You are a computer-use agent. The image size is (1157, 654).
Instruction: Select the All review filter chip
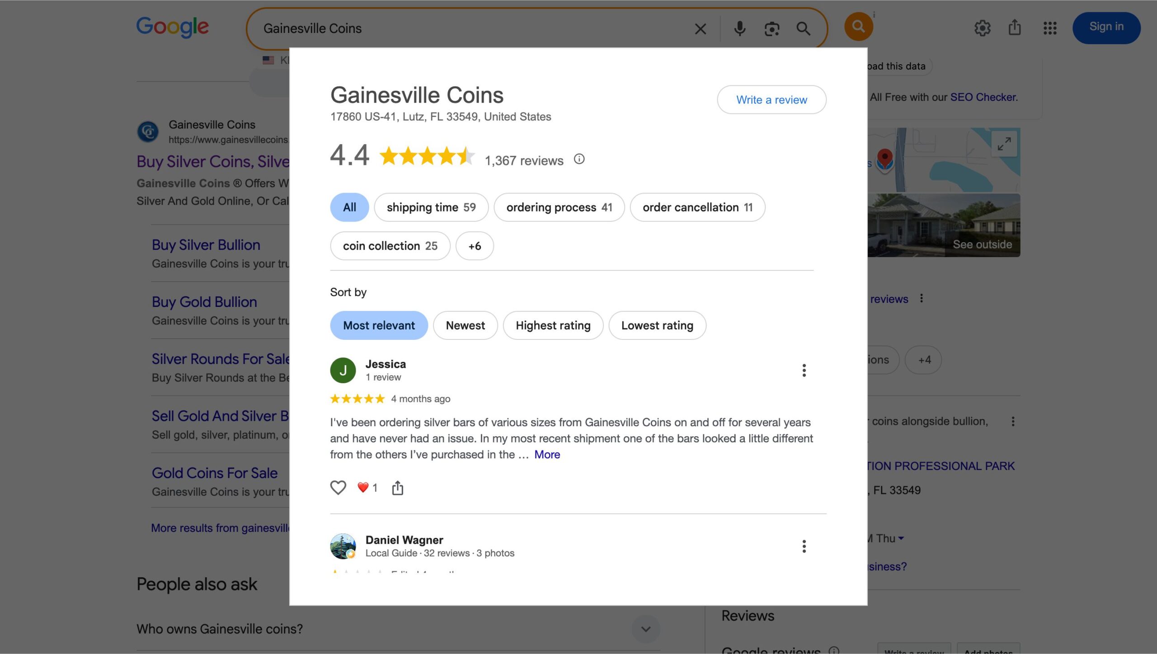pos(349,207)
